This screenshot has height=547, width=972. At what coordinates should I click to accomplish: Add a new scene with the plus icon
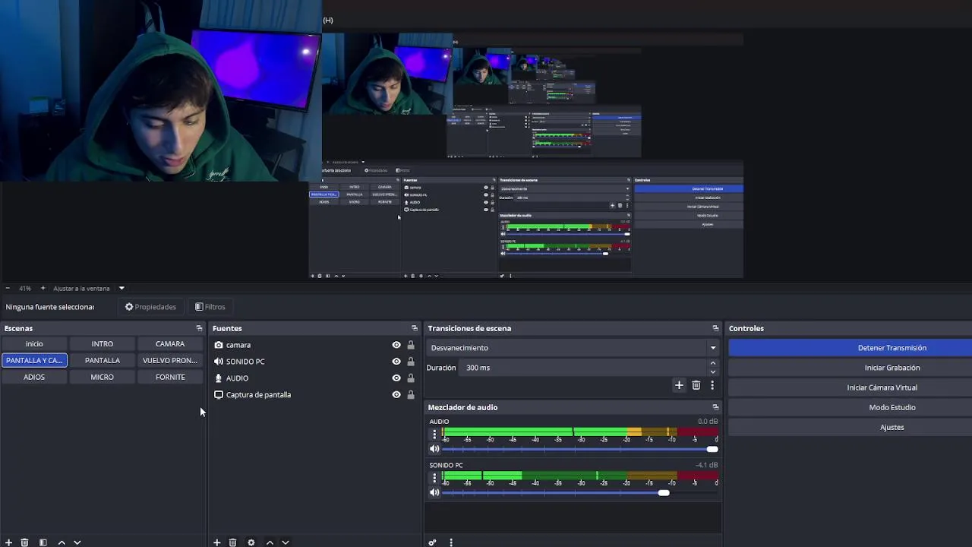9,542
